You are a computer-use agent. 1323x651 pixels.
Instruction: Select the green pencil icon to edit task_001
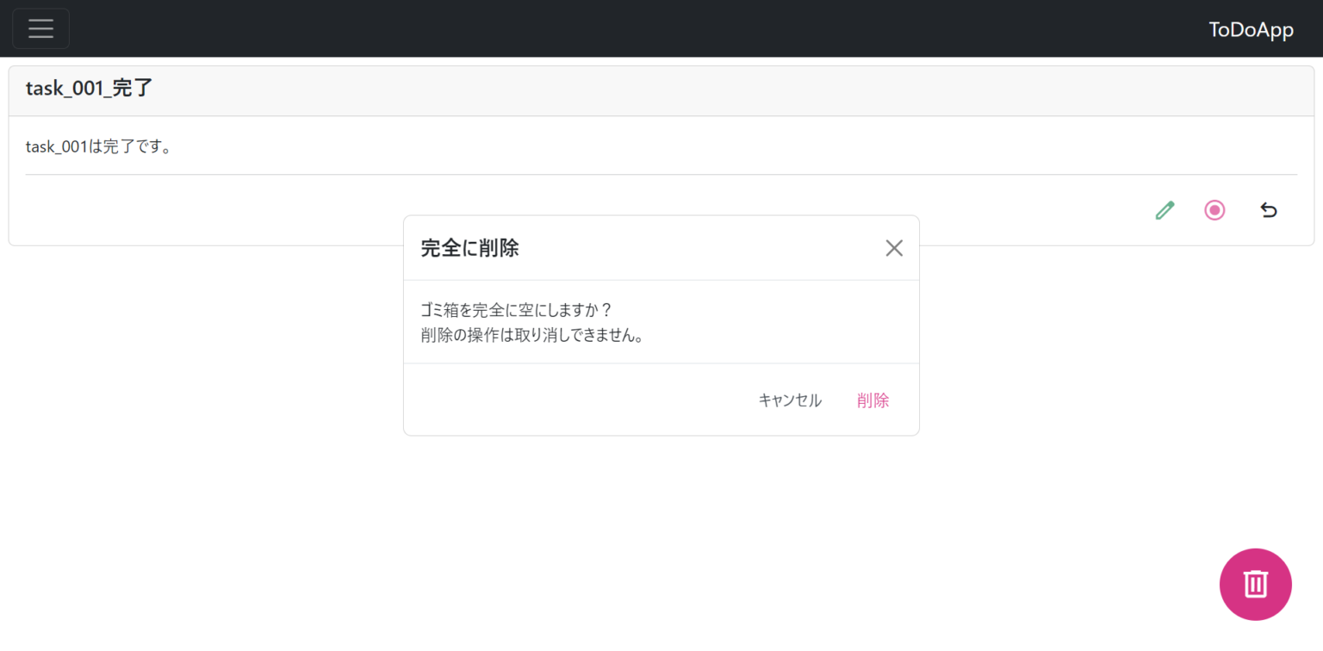point(1165,209)
